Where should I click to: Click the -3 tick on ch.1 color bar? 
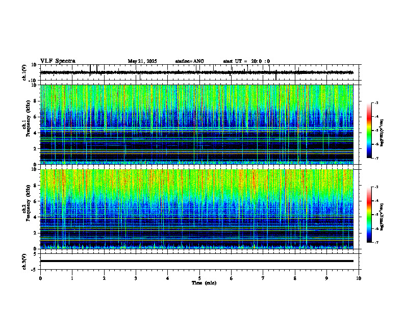376,103
